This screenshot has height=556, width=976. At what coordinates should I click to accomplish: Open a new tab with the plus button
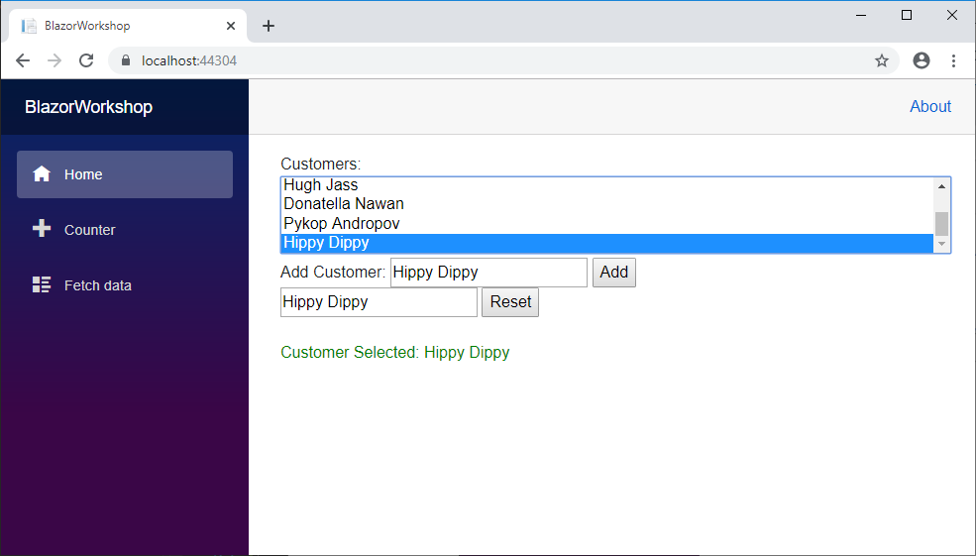[269, 26]
